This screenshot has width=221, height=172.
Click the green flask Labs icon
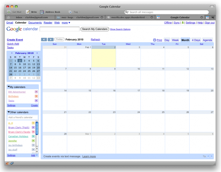pos(183,23)
